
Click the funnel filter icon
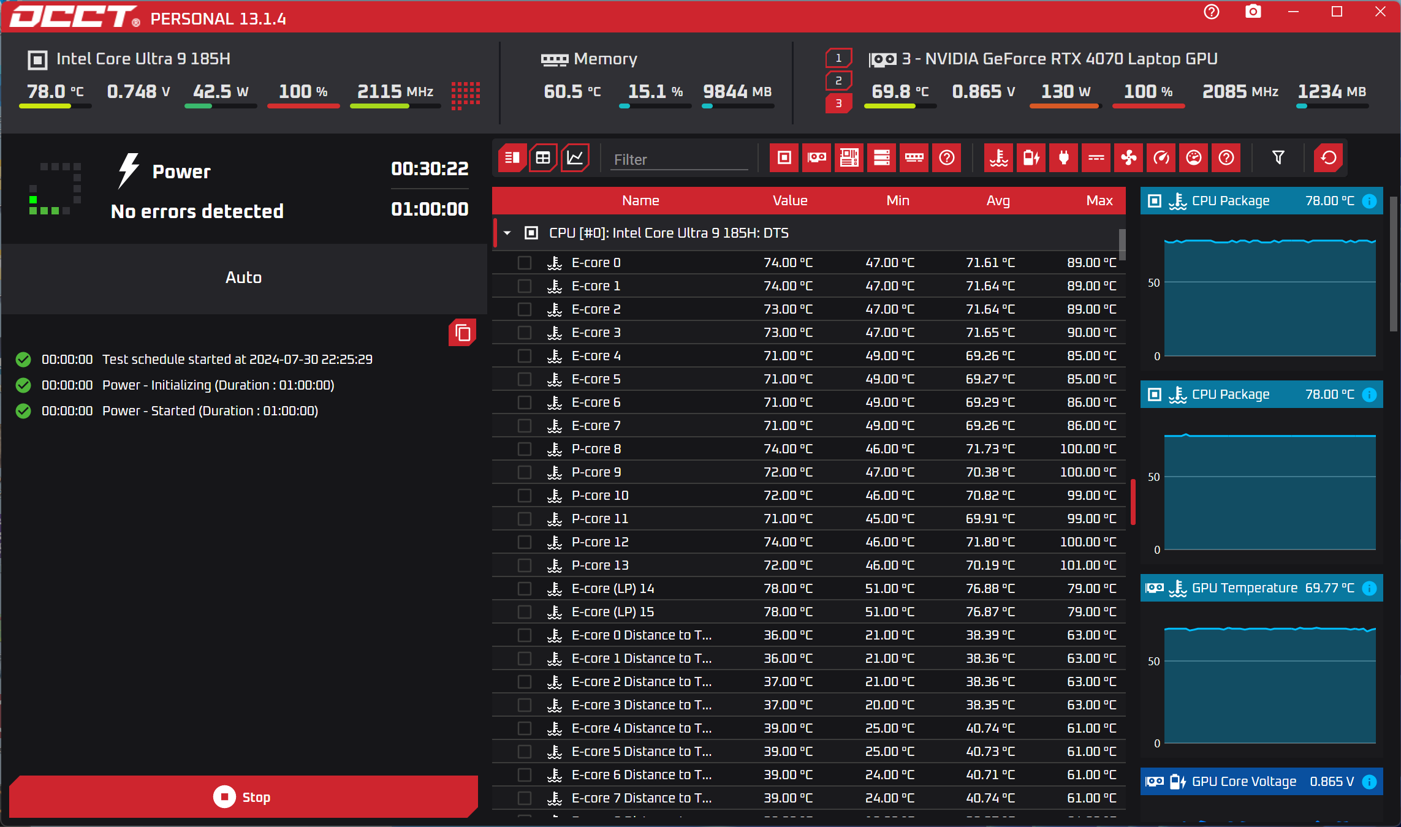[1278, 158]
